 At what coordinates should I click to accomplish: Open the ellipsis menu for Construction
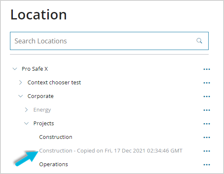207,137
